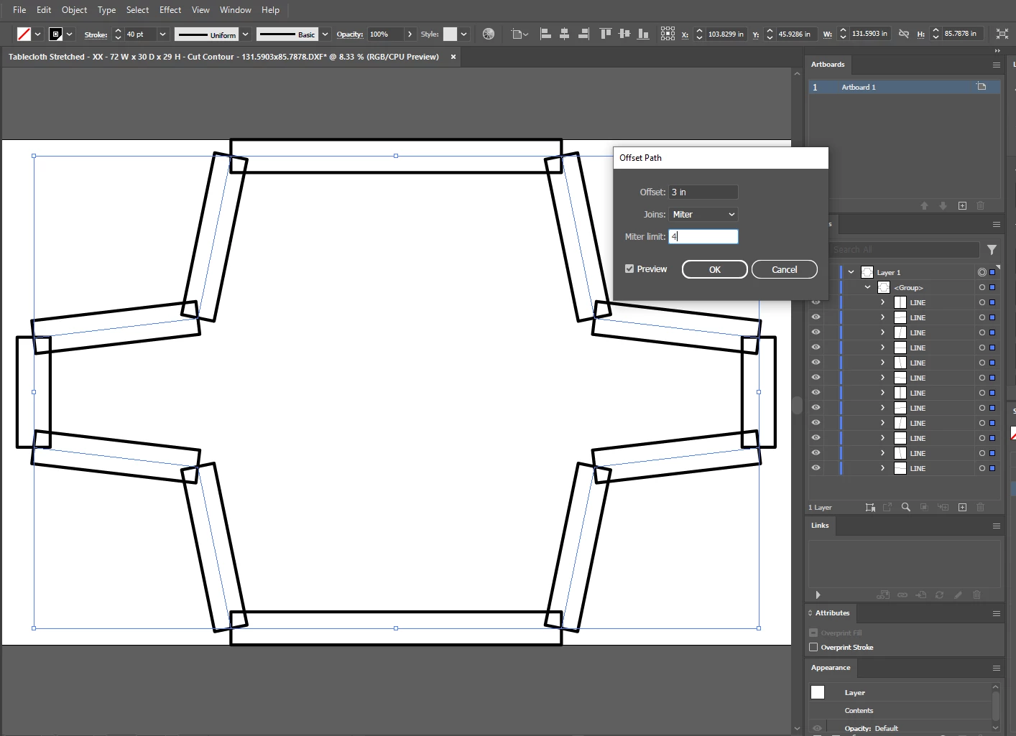
Task: Hide the last LINE sublayer via eye icon
Action: (816, 468)
